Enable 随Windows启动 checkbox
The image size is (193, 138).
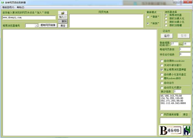tap(162, 79)
